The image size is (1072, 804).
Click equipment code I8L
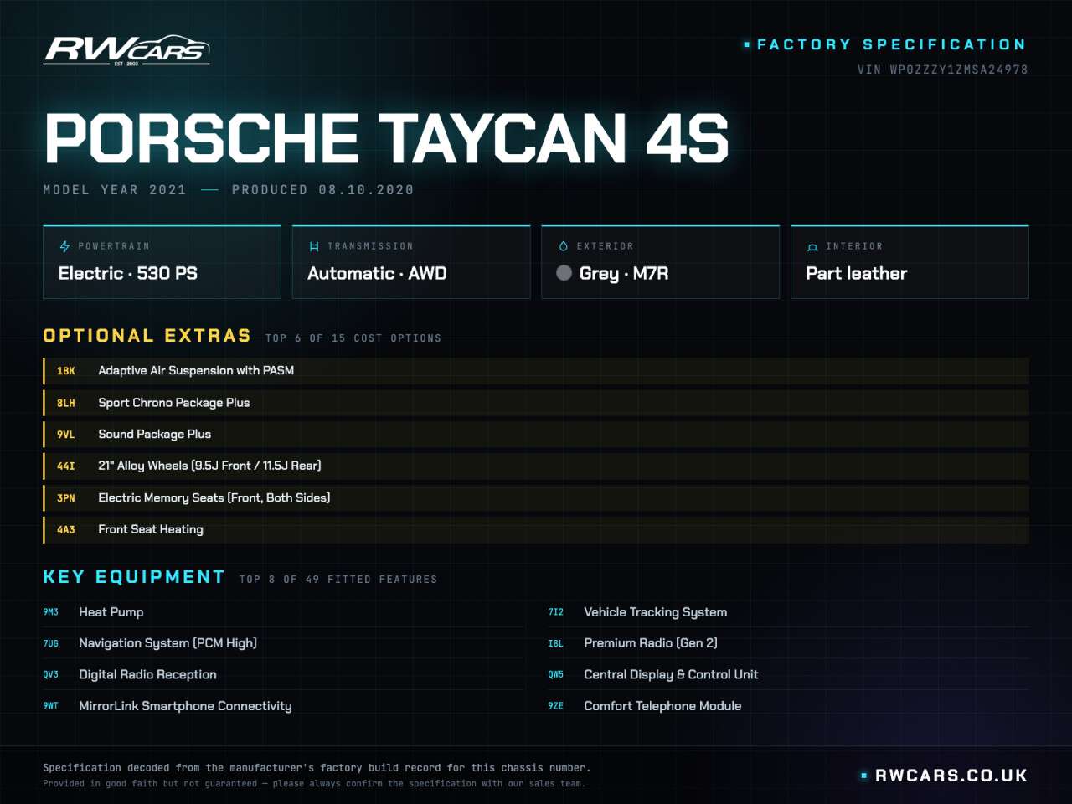pos(556,644)
